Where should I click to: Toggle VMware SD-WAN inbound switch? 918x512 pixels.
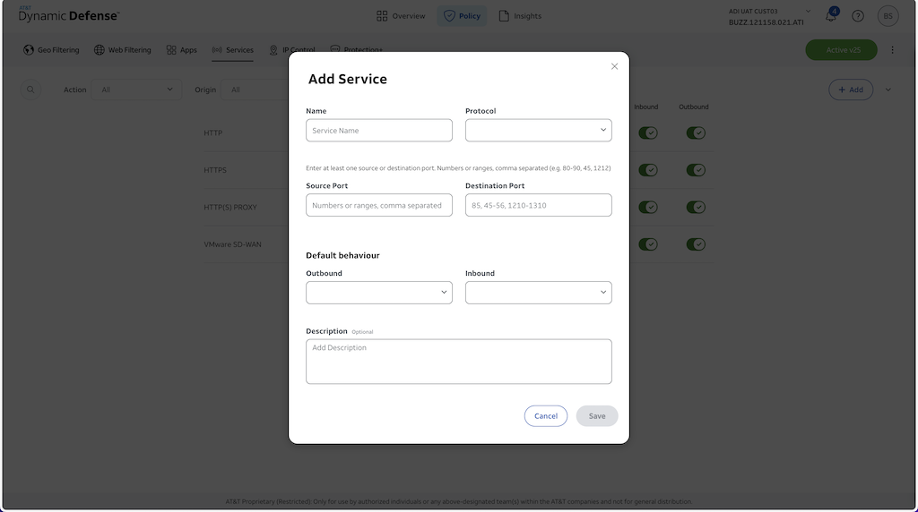click(x=648, y=244)
